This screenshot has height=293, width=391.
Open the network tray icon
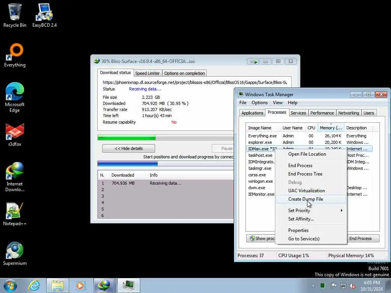point(343,286)
